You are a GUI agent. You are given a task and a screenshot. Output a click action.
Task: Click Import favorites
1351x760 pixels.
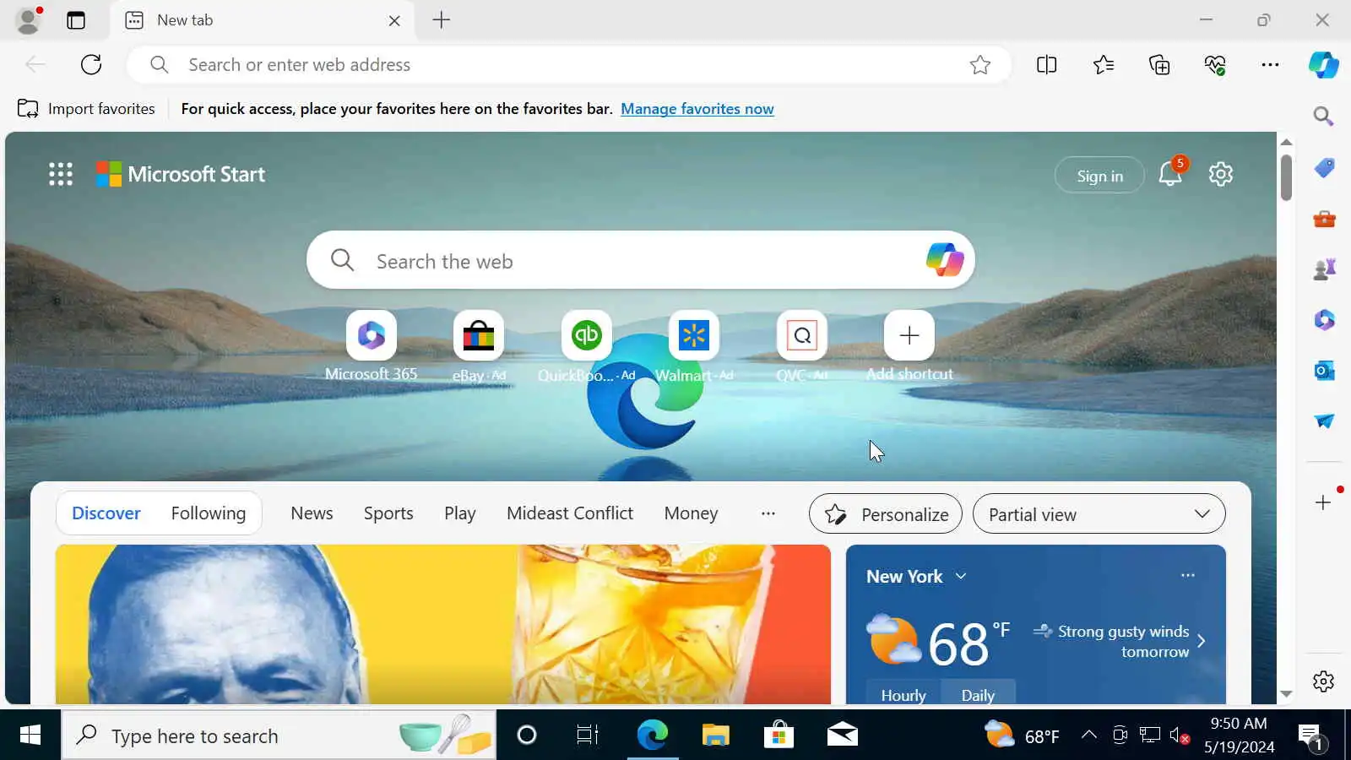coord(86,109)
